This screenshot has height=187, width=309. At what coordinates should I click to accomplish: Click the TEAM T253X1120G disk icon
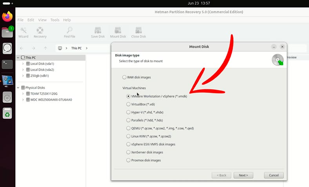coord(28,94)
